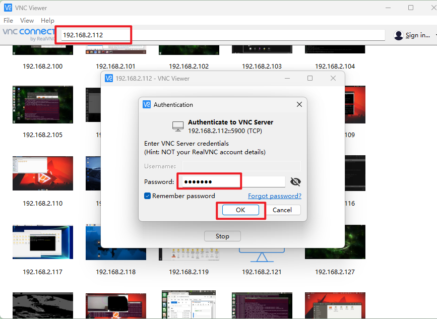The image size is (437, 319).
Task: Select the 192.168.2.105 thumbnail
Action: pos(43,104)
